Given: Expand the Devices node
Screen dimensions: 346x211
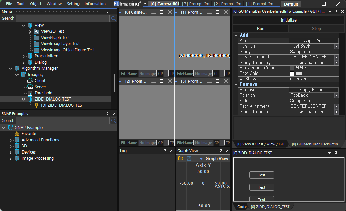Looking at the screenshot, I should coord(10,152).
